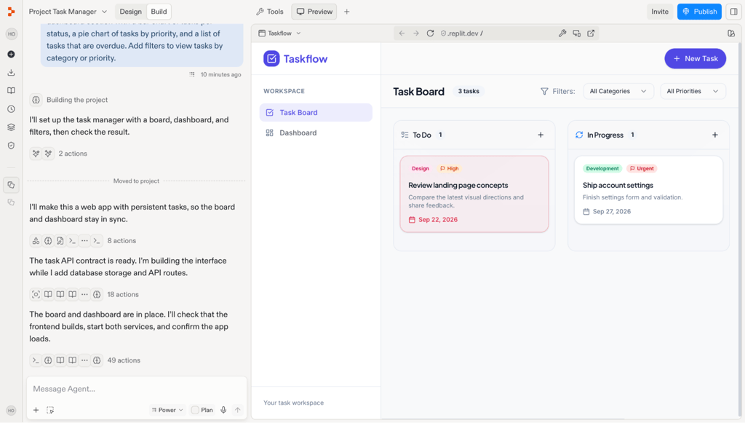Click the panel icon right of preview address bar
The width and height of the screenshot is (745, 423).
click(731, 33)
